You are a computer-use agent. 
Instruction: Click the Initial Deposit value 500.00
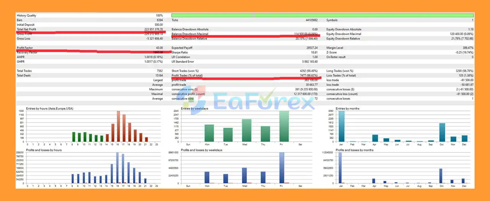[158, 25]
